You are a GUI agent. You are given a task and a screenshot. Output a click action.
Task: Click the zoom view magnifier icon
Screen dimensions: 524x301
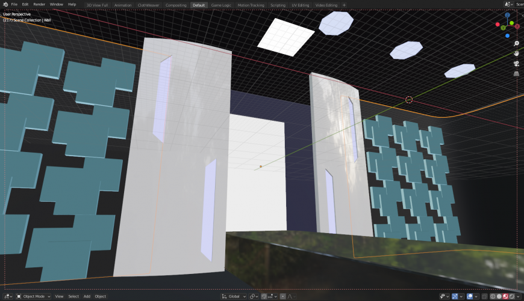tap(516, 44)
